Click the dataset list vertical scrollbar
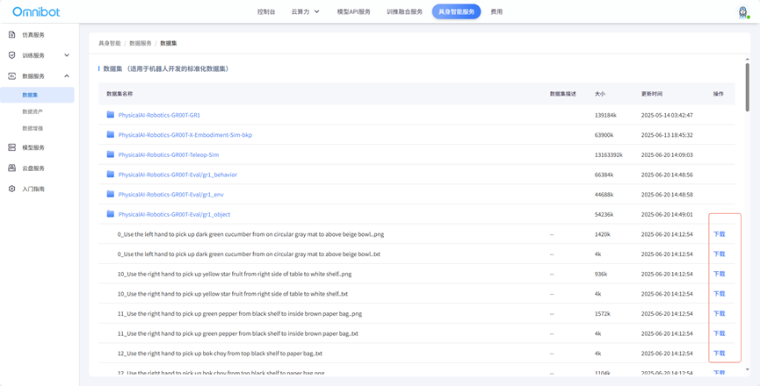 pos(747,87)
